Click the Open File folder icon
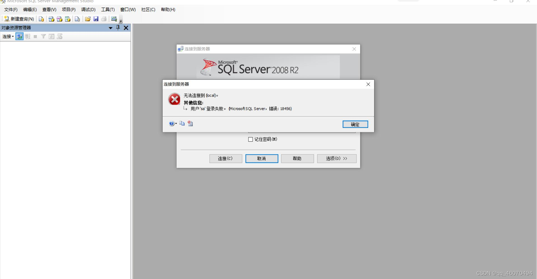Viewport: 537px width, 279px height. [88, 19]
